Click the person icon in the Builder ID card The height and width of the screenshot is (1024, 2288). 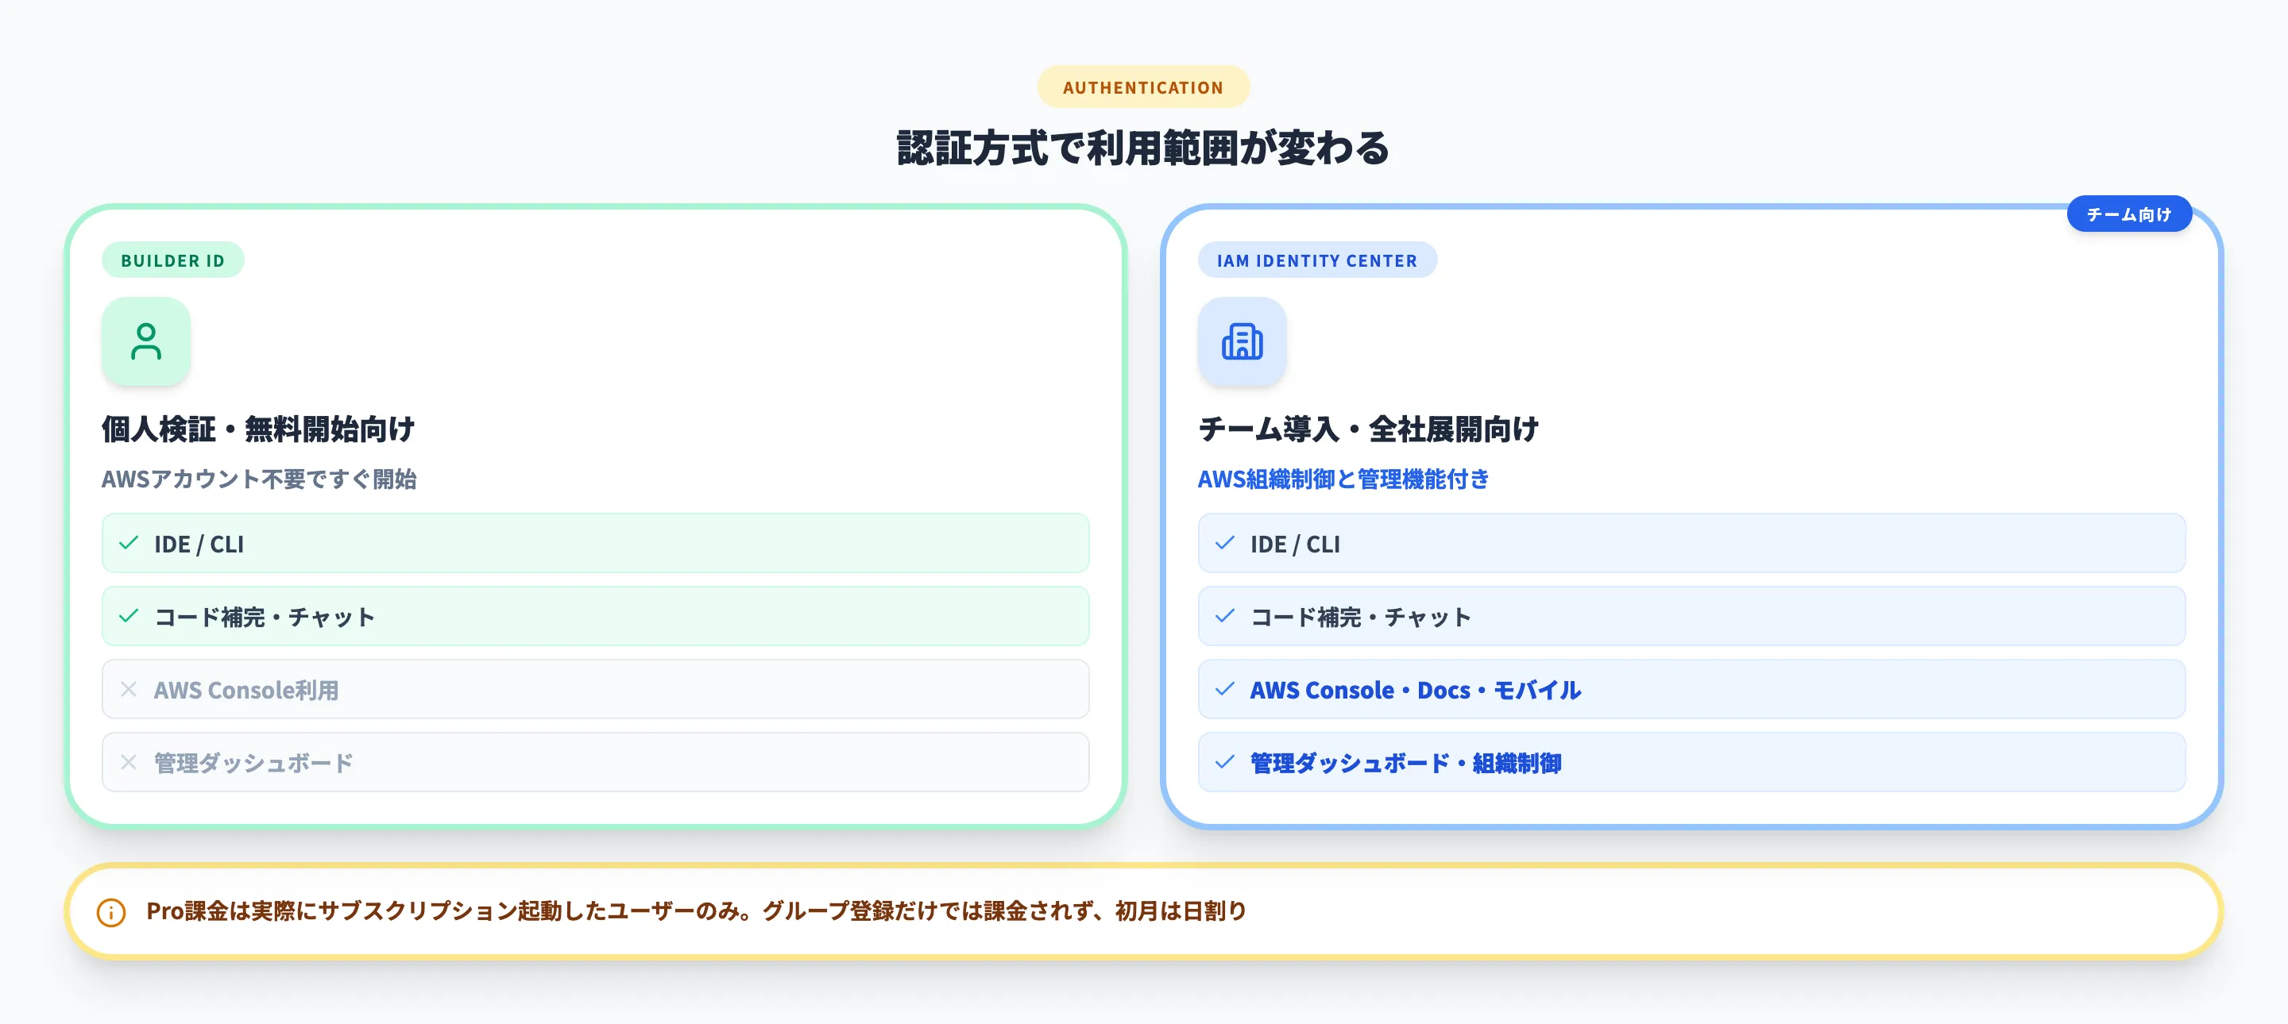click(x=145, y=341)
